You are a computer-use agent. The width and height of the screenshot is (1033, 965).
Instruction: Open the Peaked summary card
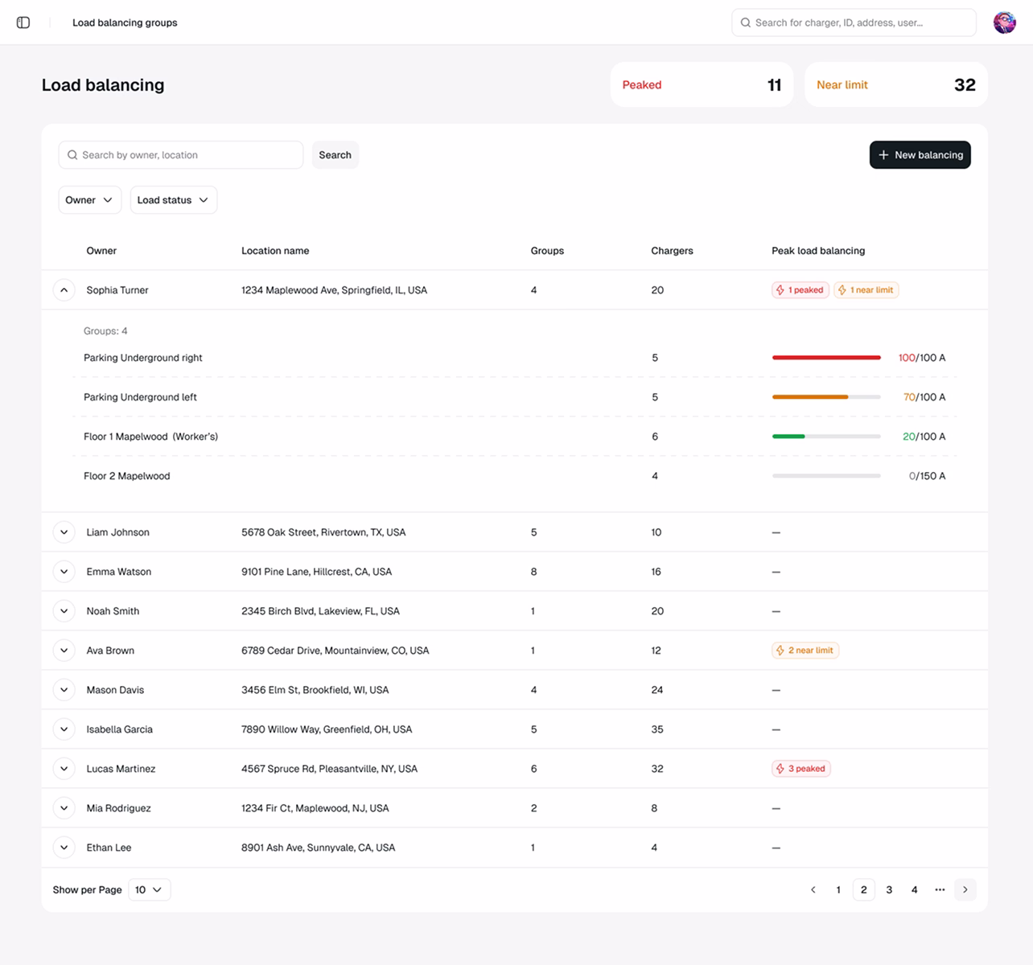pos(702,84)
